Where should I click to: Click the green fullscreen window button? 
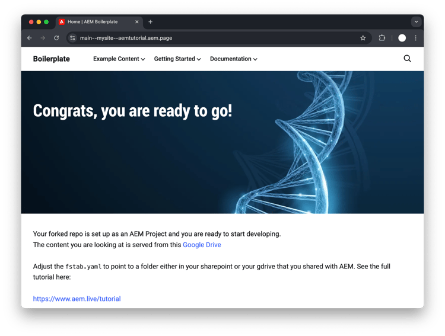click(46, 22)
